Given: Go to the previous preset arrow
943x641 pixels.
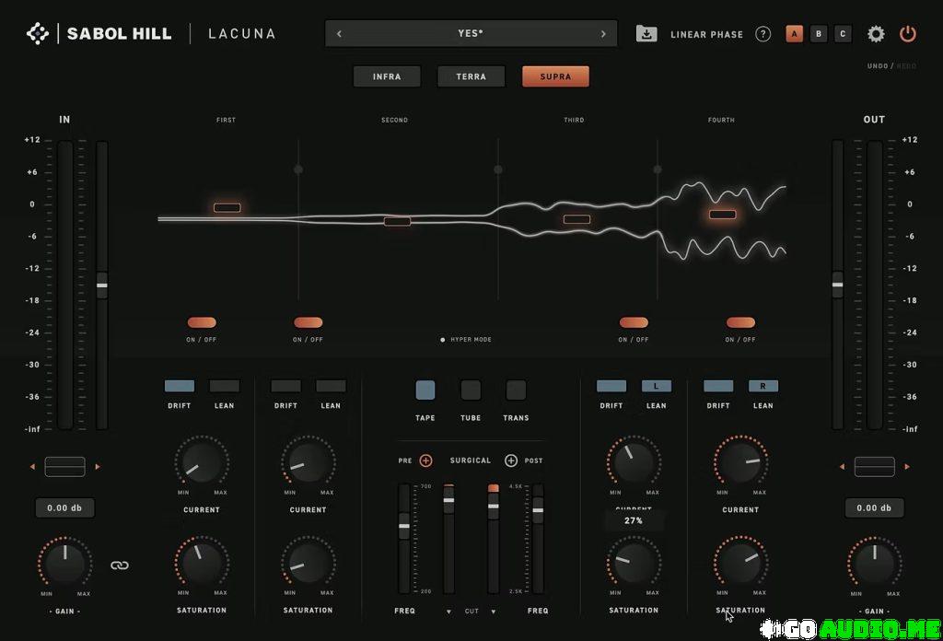Looking at the screenshot, I should click(339, 34).
